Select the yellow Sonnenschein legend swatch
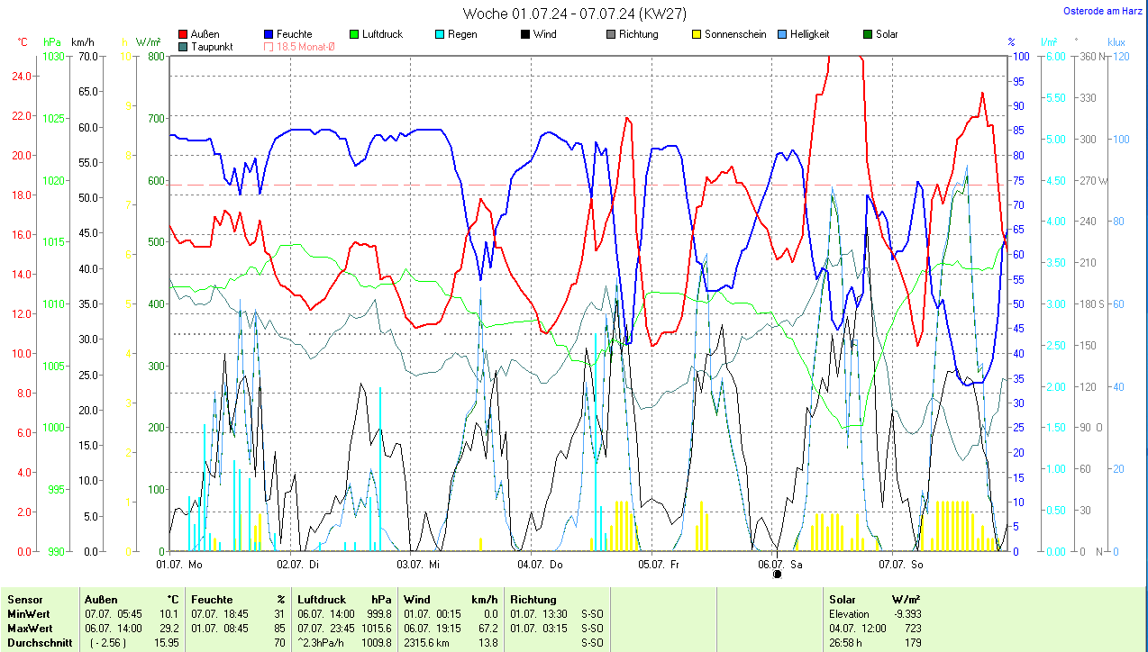Image resolution: width=1148 pixels, height=652 pixels. coord(697,34)
